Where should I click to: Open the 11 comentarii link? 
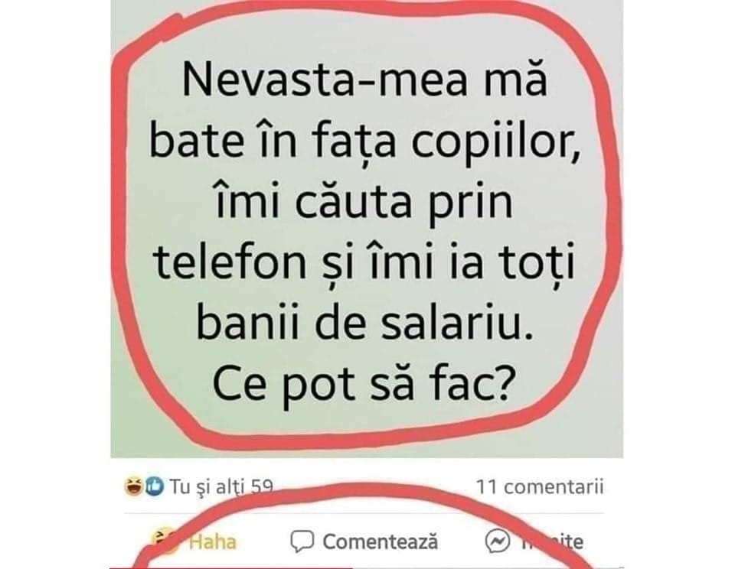pyautogui.click(x=540, y=487)
